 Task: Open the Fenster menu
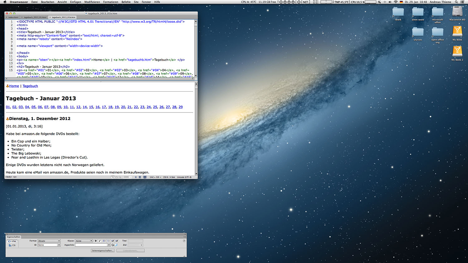146,2
